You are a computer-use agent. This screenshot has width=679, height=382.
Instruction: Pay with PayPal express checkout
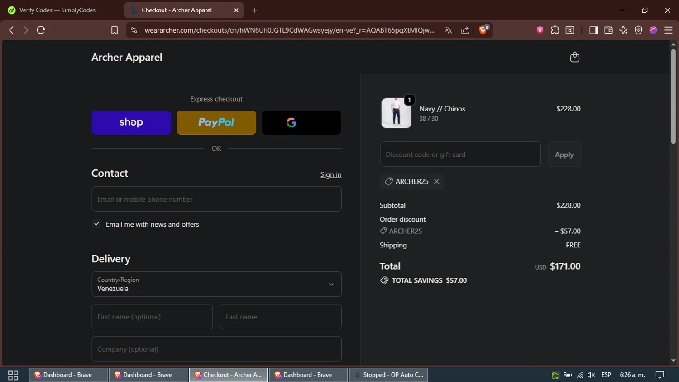[x=216, y=122]
